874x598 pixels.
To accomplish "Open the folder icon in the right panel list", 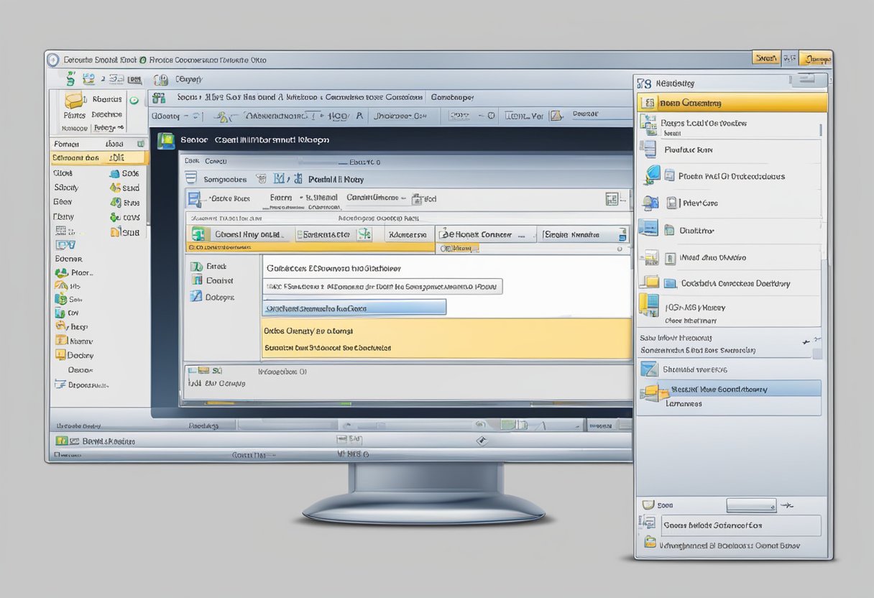I will click(x=650, y=285).
